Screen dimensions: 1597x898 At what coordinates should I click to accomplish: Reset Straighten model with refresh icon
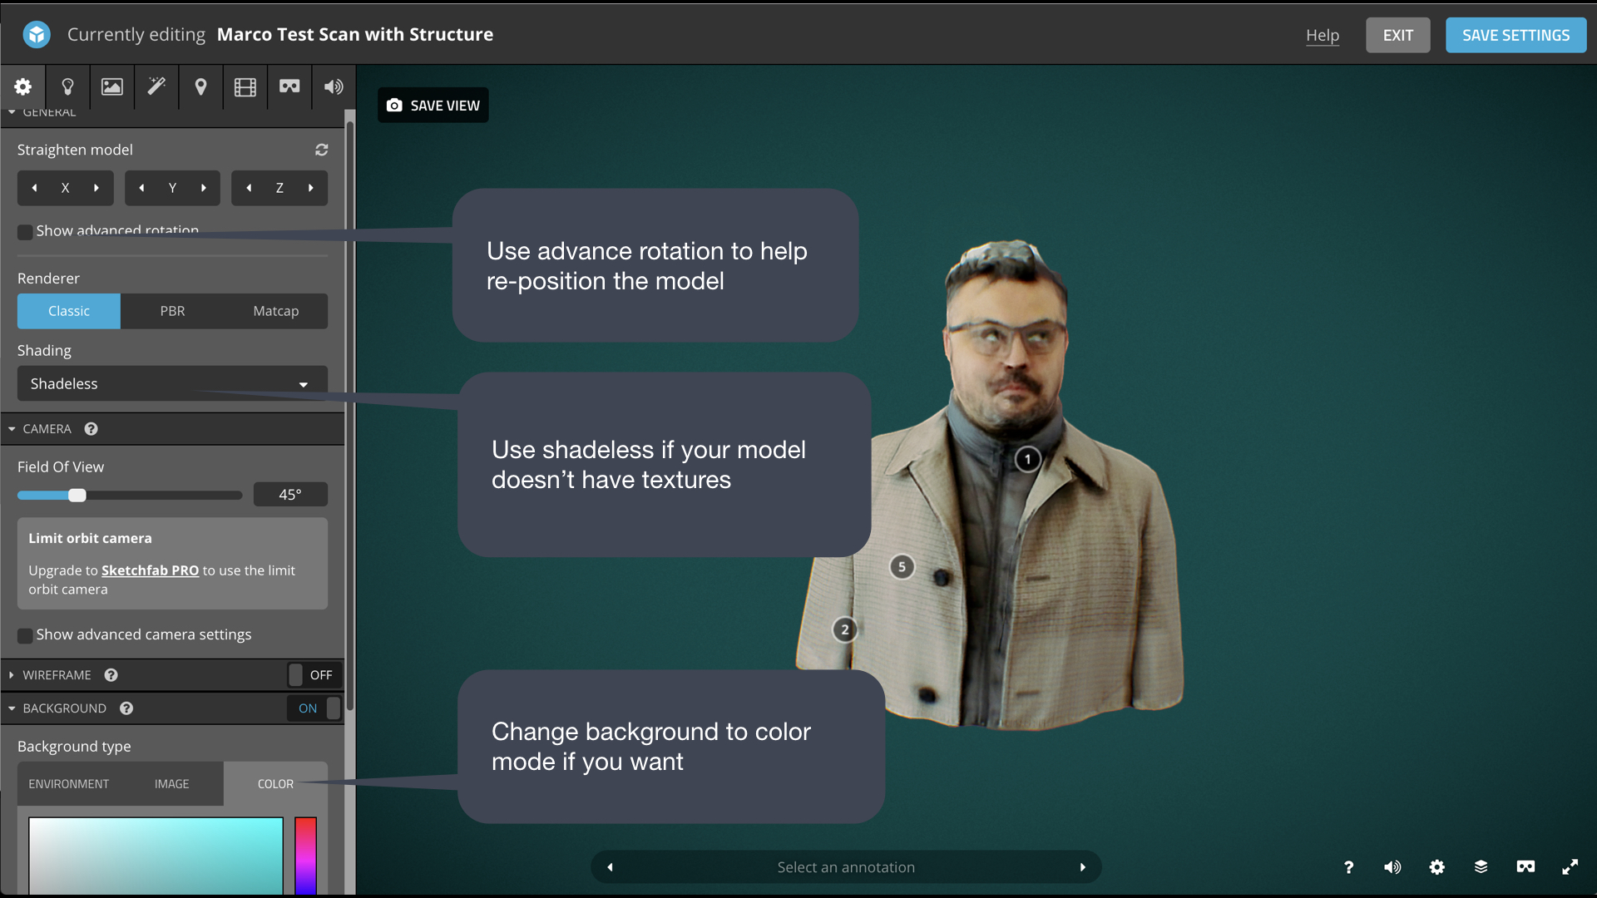click(321, 150)
